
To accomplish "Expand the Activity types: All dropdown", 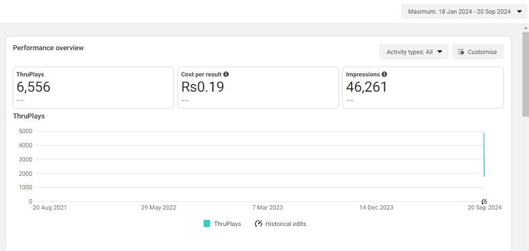I will pyautogui.click(x=414, y=52).
